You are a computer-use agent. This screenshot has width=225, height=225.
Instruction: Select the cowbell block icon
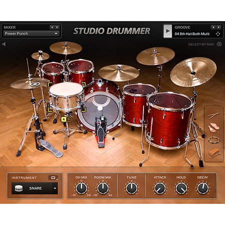[x=214, y=152]
